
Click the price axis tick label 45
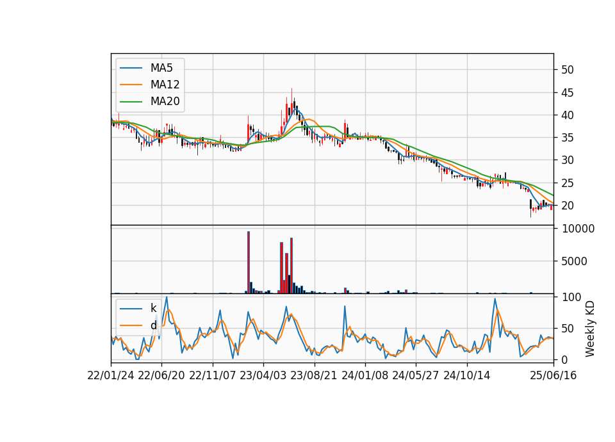568,93
